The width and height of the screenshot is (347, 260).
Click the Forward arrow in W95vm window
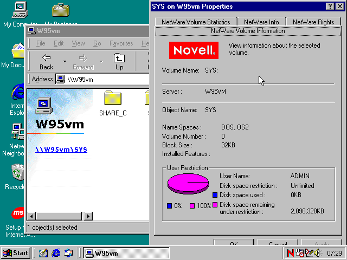point(83,62)
